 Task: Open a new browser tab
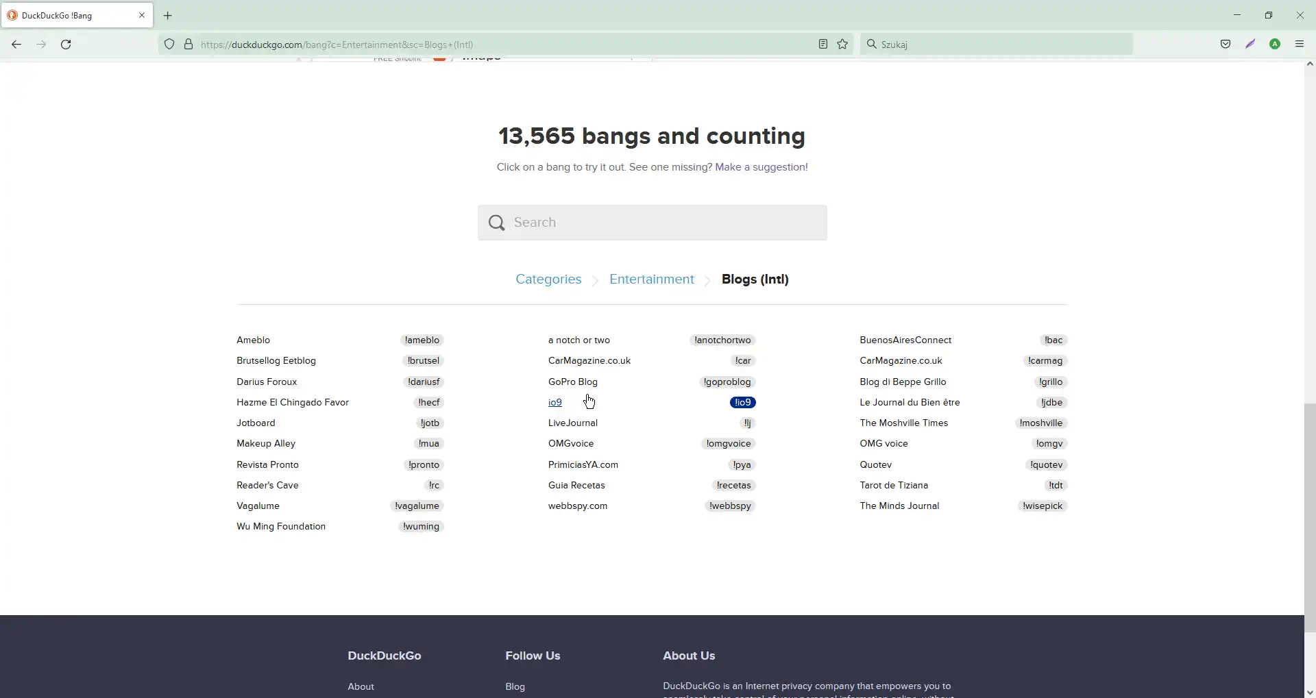[168, 15]
